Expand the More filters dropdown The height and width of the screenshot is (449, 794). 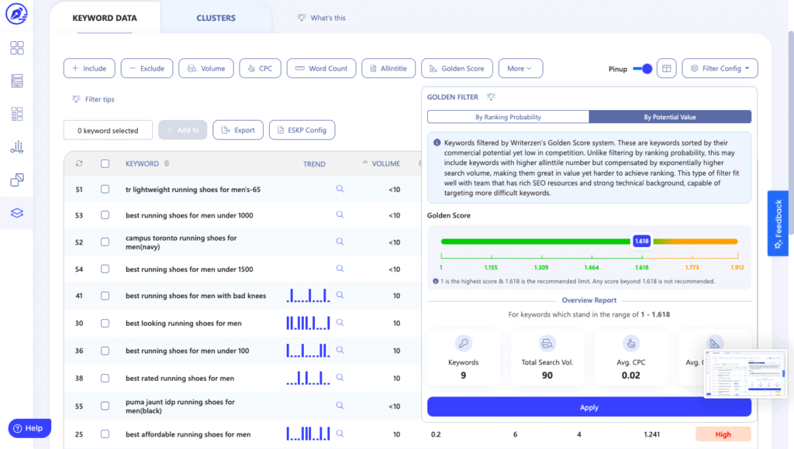(520, 68)
